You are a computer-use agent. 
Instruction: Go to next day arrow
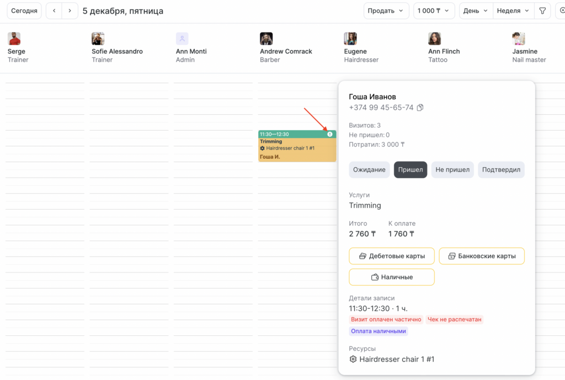pyautogui.click(x=70, y=11)
